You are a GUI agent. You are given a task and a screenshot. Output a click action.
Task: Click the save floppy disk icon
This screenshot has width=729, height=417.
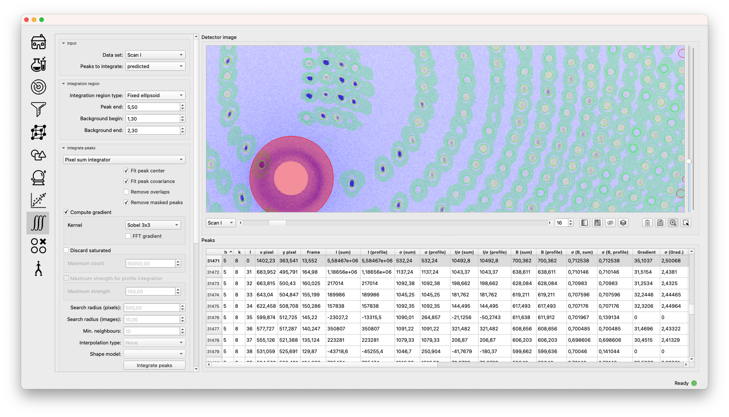(660, 223)
